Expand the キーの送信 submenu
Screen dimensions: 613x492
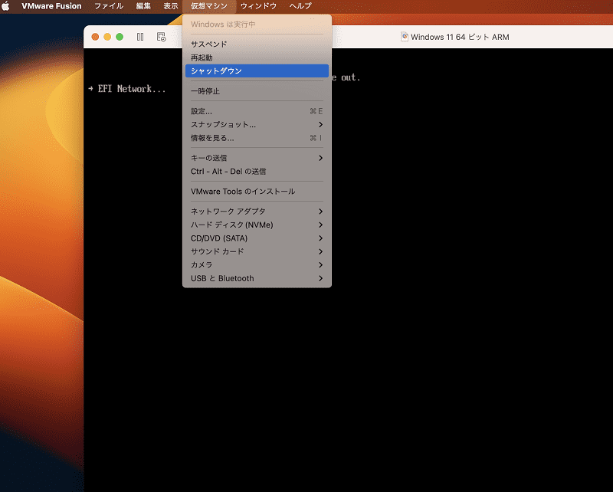pyautogui.click(x=257, y=158)
